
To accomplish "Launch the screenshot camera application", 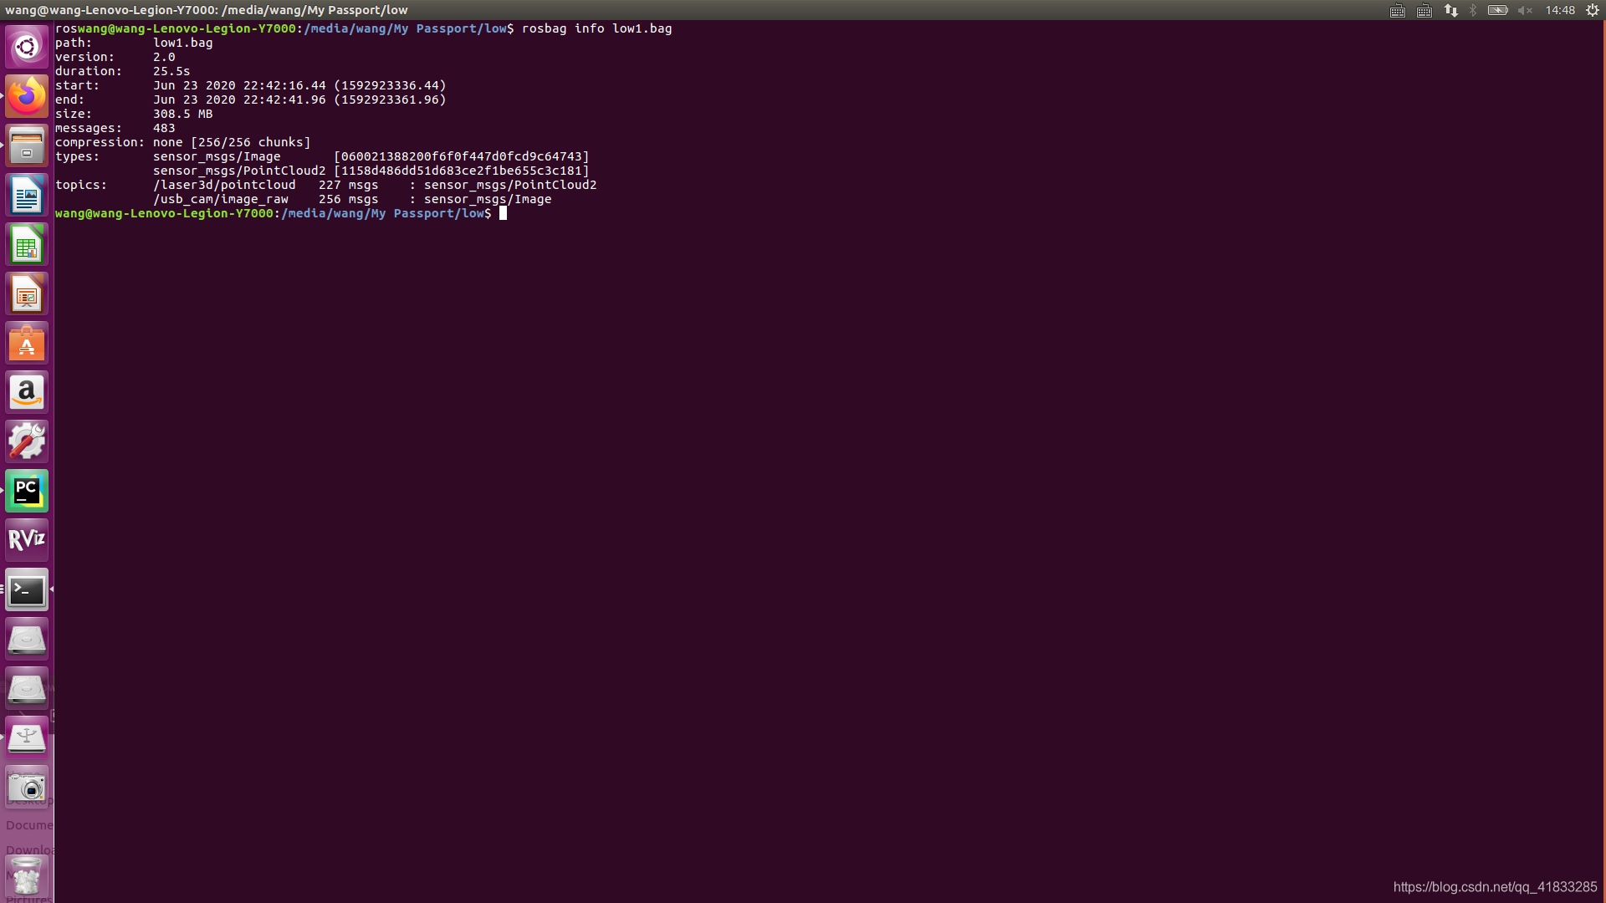I will pos(27,787).
